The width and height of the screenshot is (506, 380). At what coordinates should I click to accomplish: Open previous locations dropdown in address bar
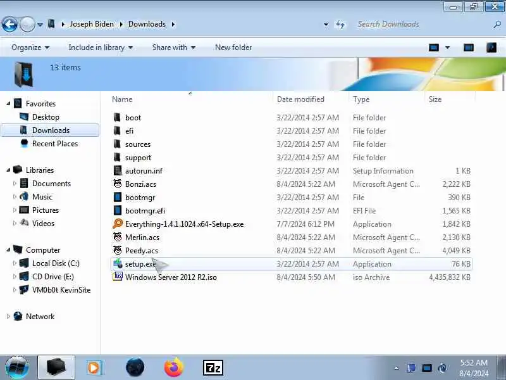(326, 24)
